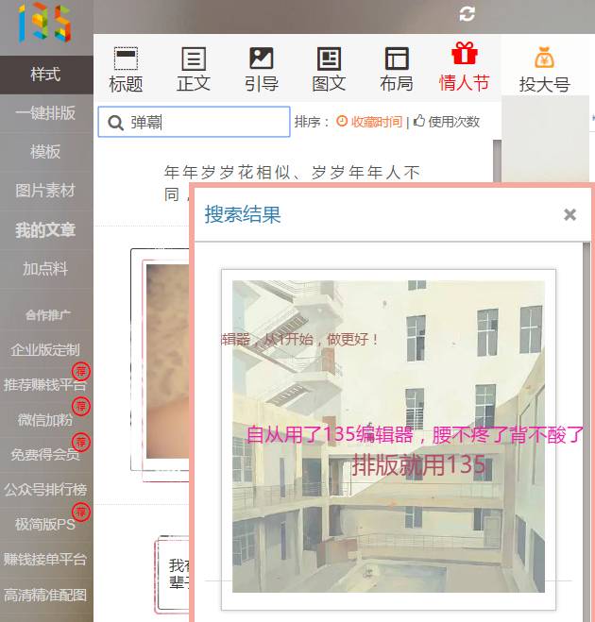Sort by 收藏时间
This screenshot has width=595, height=622.
(x=376, y=122)
